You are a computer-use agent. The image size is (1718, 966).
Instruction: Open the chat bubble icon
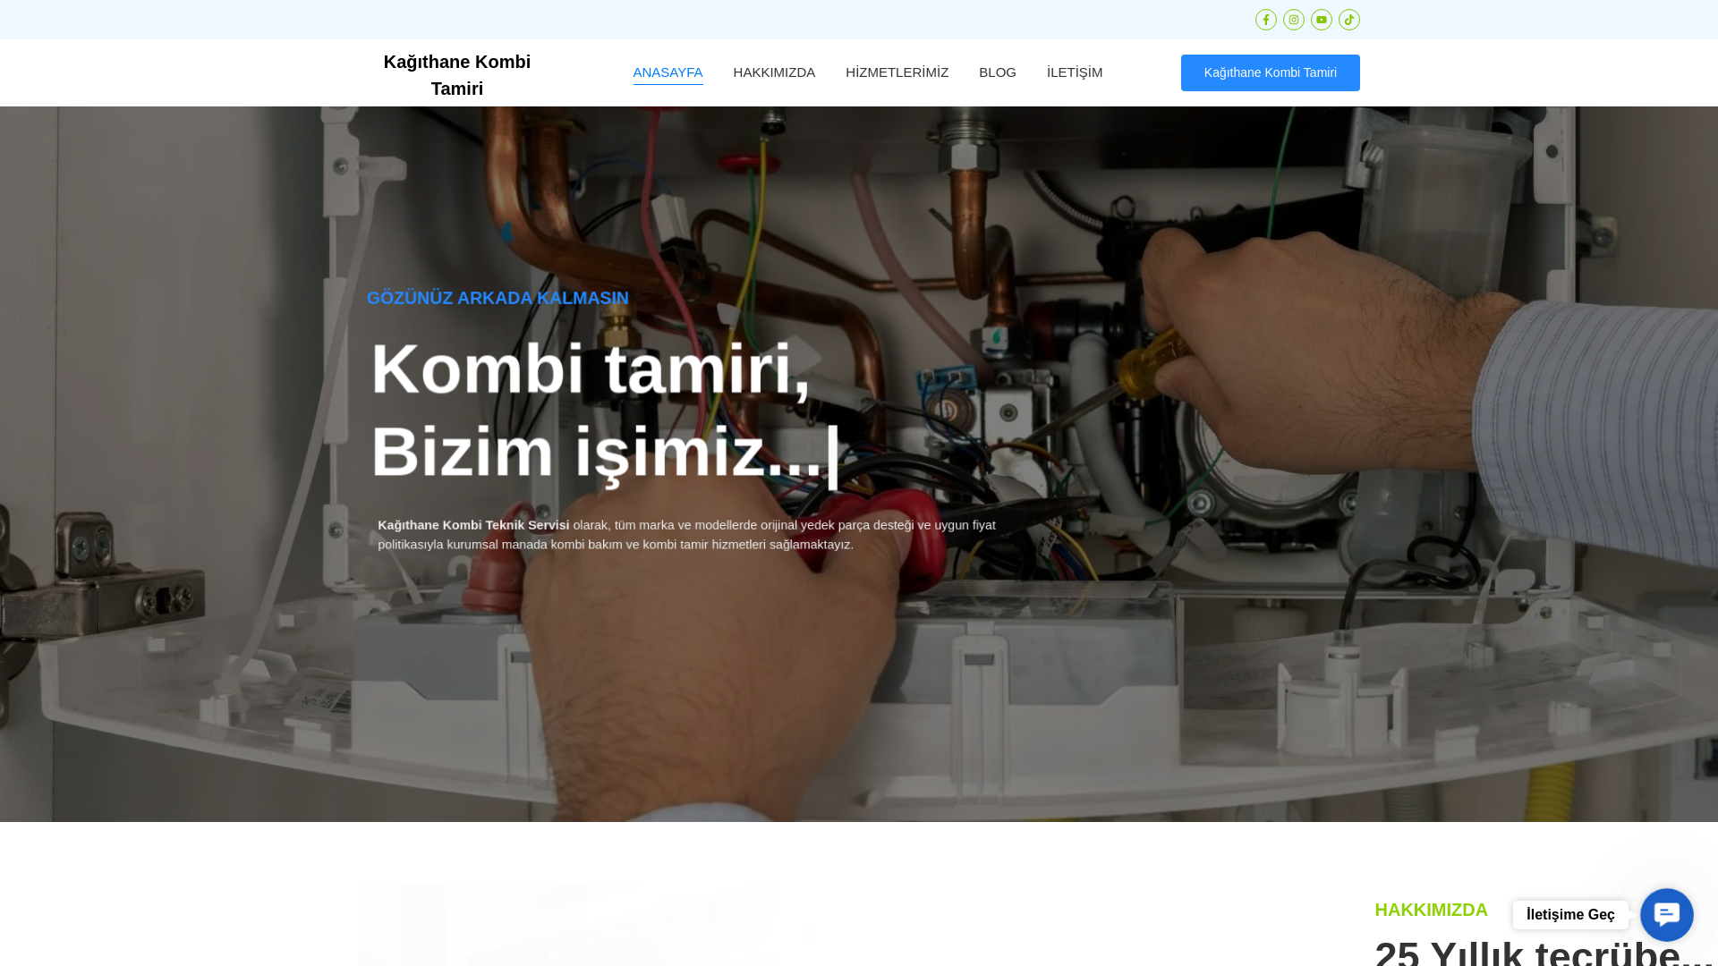point(1666,914)
